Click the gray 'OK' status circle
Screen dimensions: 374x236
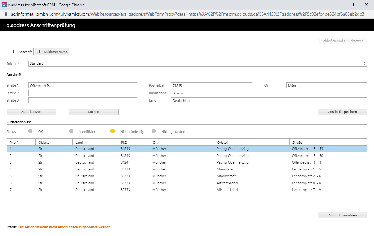coord(30,131)
